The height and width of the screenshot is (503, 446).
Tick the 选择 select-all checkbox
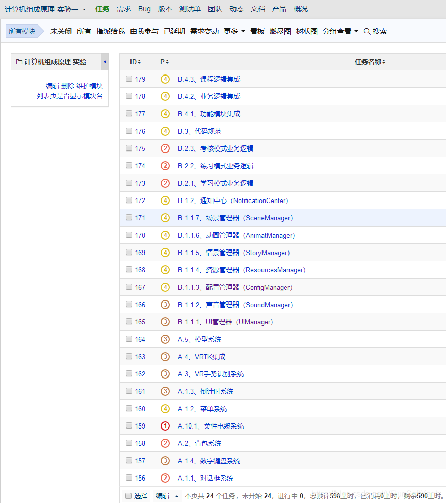128,496
